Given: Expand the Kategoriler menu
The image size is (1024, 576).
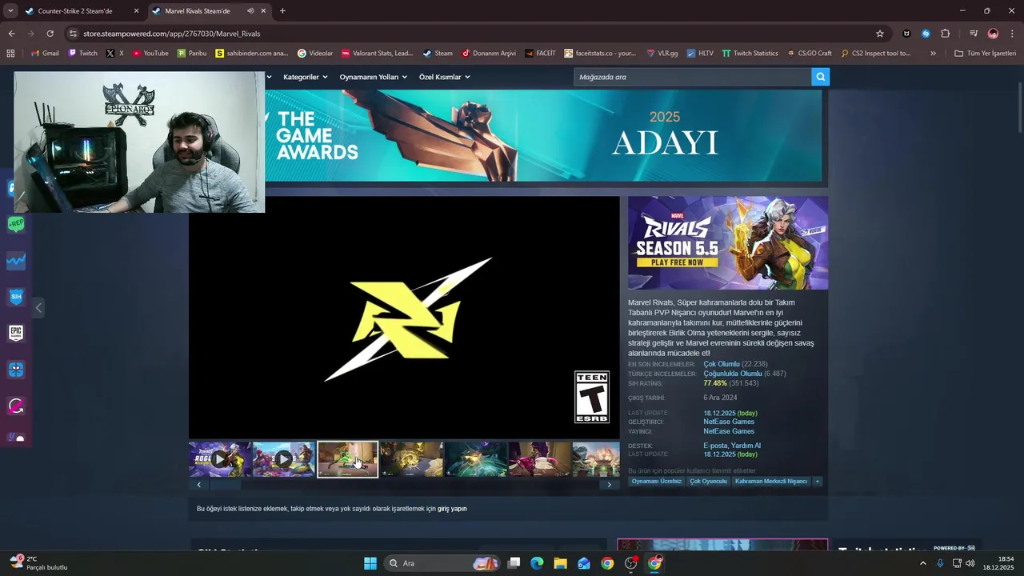Looking at the screenshot, I should pos(305,77).
